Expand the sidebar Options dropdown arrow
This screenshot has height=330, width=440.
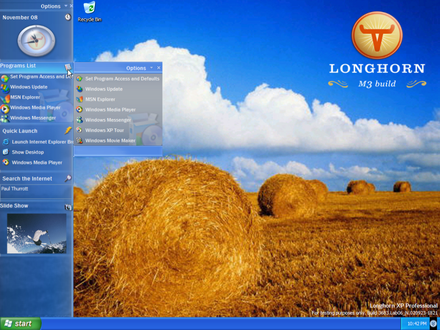pyautogui.click(x=66, y=6)
